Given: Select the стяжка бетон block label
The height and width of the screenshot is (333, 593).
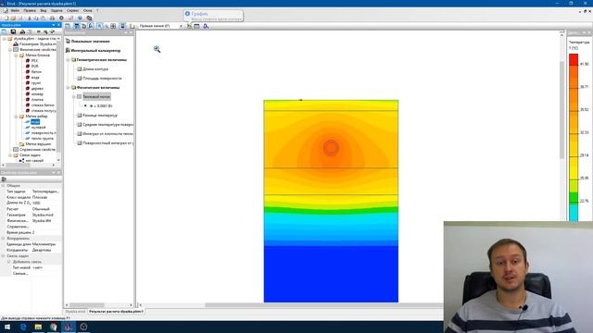Looking at the screenshot, I should [43, 105].
